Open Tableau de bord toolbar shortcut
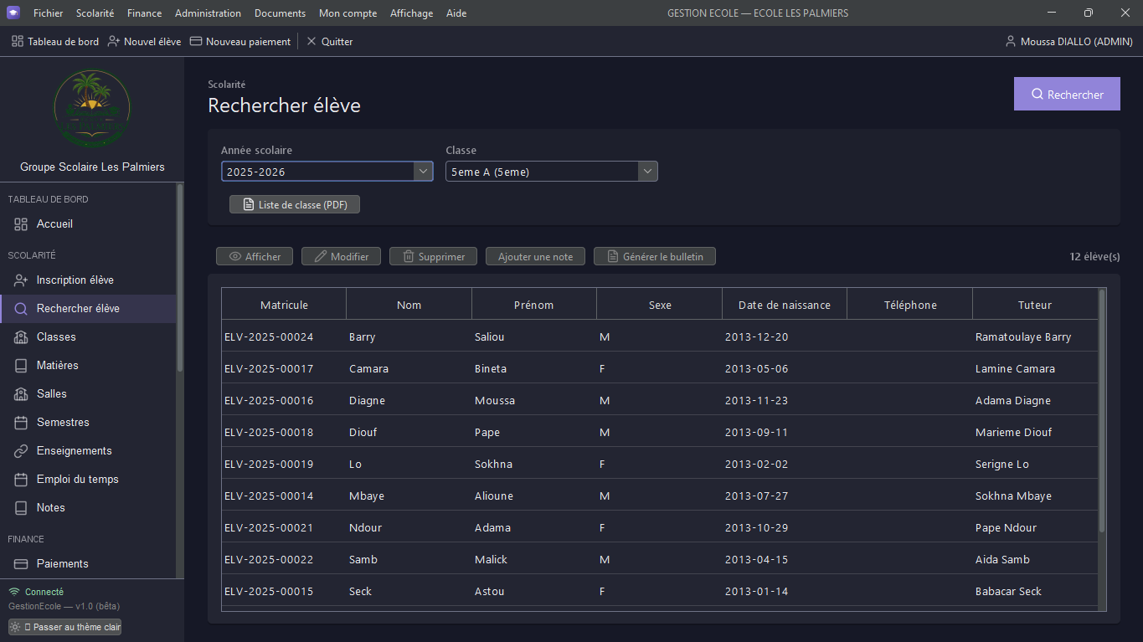This screenshot has height=642, width=1143. pyautogui.click(x=55, y=41)
